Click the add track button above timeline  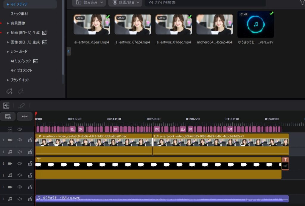8,116
